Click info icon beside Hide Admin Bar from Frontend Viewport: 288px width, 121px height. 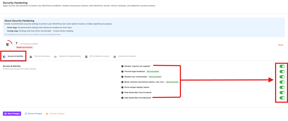pos(122,93)
